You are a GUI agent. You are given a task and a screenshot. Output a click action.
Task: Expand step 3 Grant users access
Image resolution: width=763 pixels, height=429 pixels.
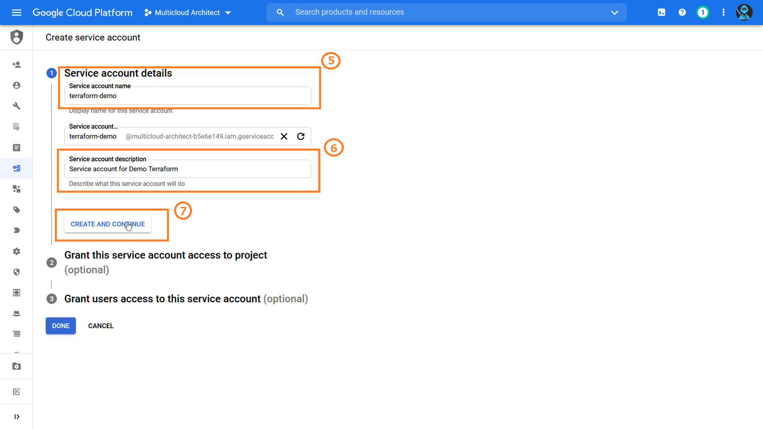(162, 299)
